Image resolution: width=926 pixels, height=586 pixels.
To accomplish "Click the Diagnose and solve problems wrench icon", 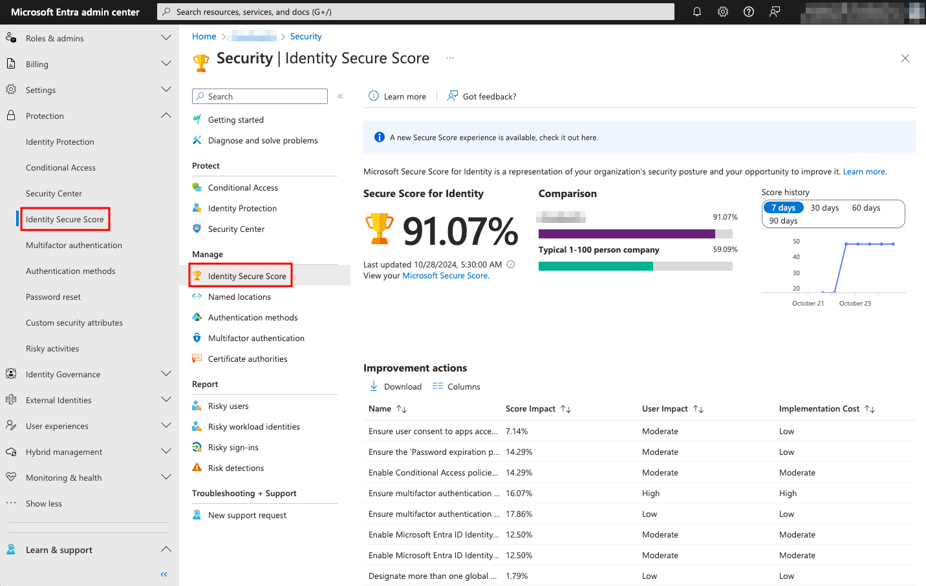I will 197,140.
